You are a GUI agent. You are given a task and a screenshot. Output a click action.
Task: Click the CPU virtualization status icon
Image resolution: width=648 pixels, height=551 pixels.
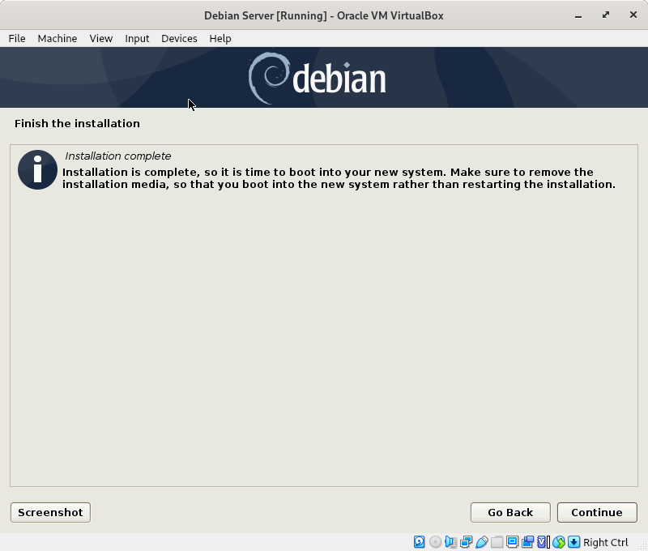point(543,542)
